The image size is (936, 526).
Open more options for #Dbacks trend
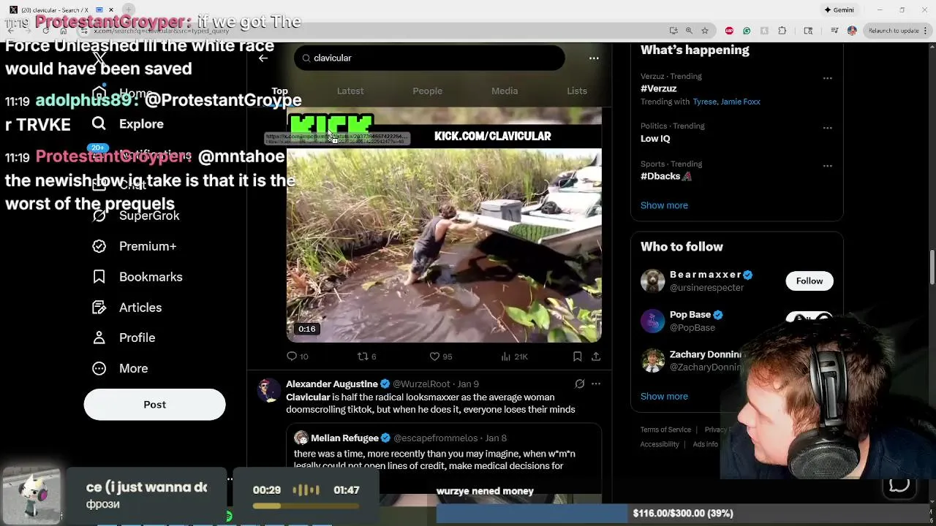827,166
